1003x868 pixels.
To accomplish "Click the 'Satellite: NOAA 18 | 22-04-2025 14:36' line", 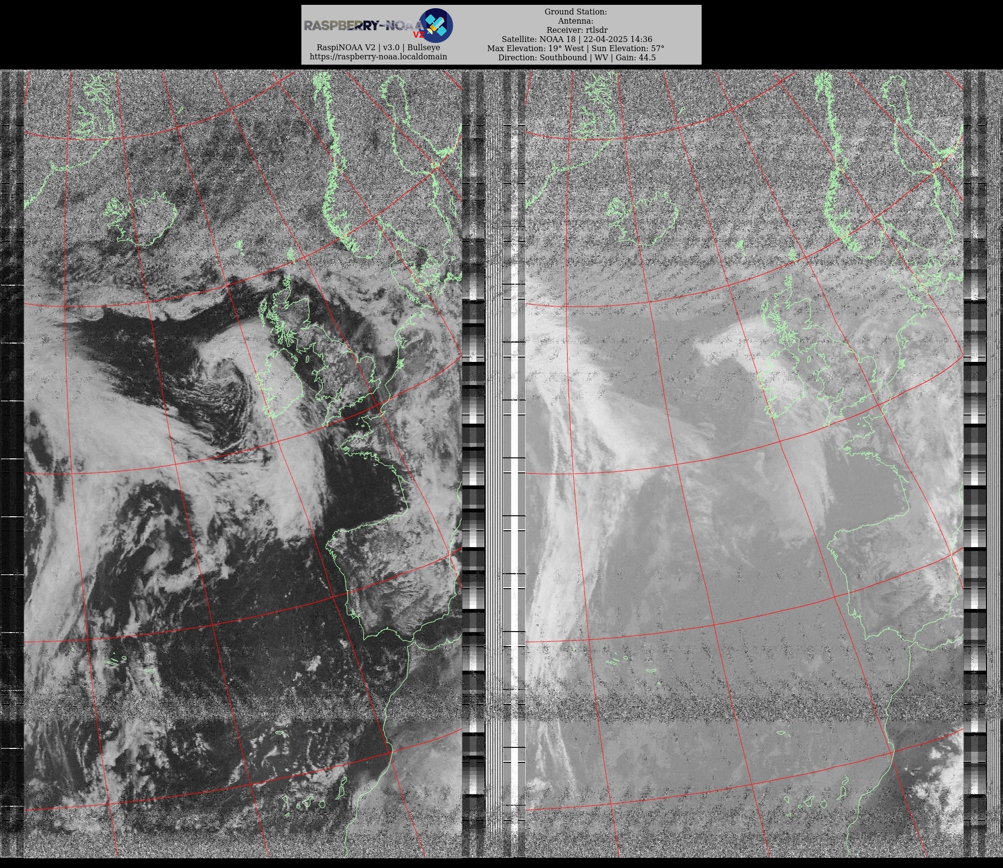I will coord(577,39).
